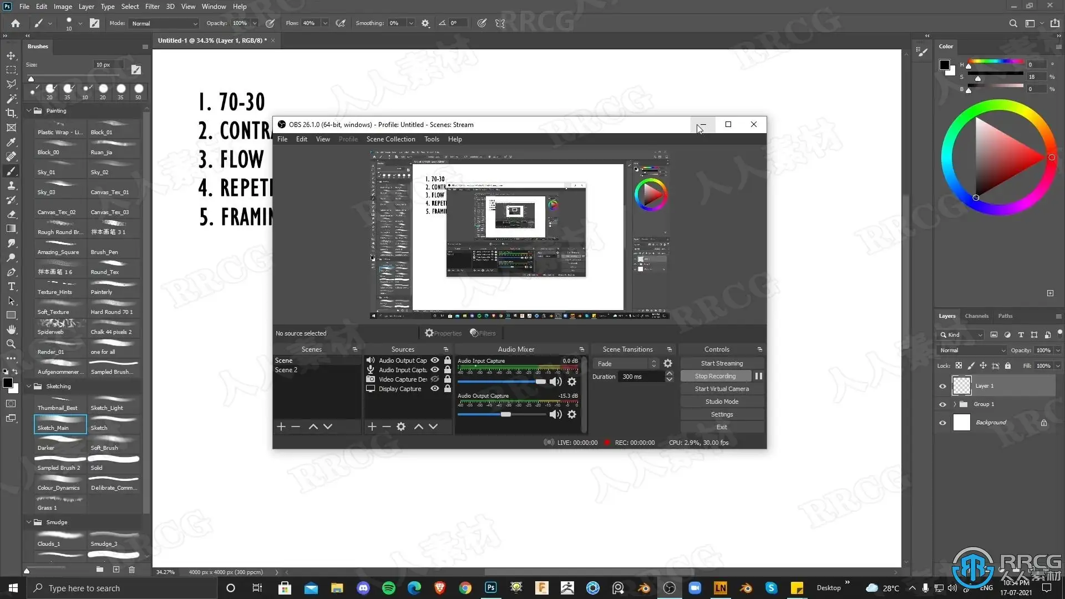Unlock the Audio Output Capture source
Image resolution: width=1065 pixels, height=599 pixels.
(448, 361)
